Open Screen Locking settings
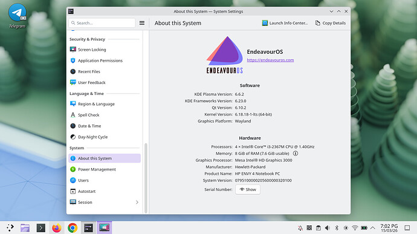 [104, 50]
